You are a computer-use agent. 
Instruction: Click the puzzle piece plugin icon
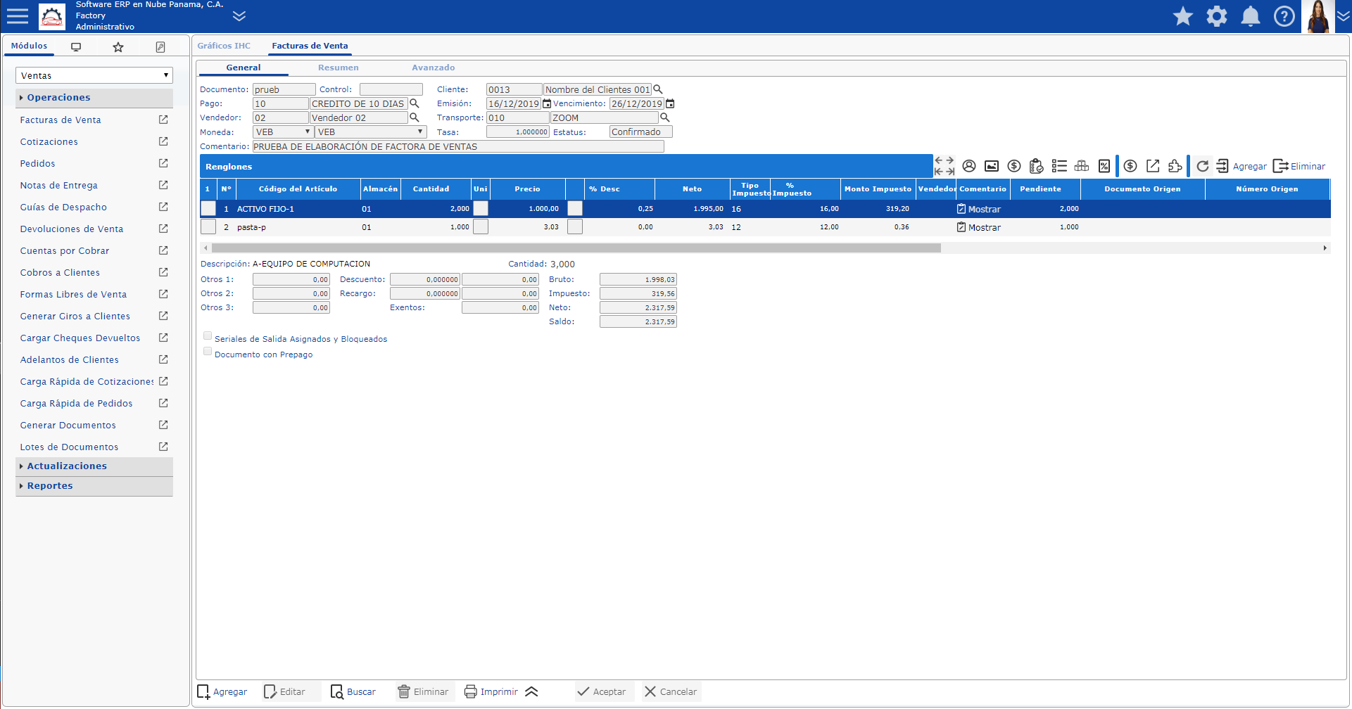[1175, 166]
